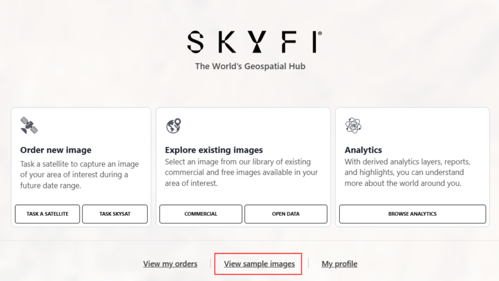Click the Task a satellite description text

[79, 175]
